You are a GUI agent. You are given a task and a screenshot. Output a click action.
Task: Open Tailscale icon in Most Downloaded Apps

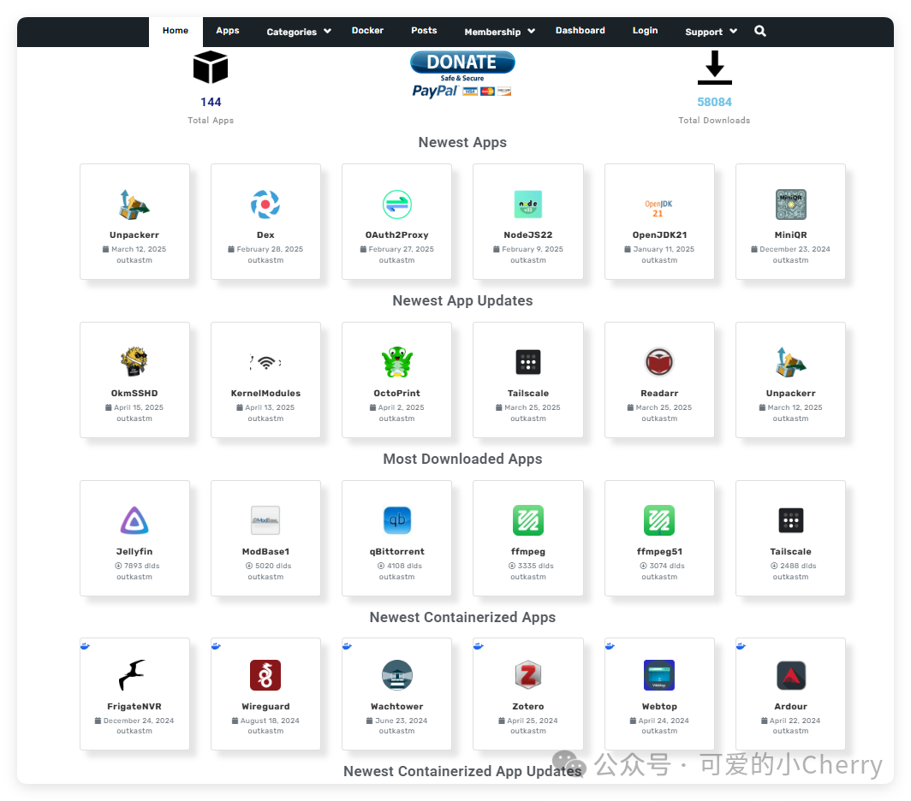(791, 520)
